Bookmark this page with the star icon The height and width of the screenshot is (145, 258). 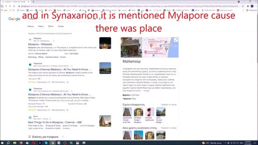243,6
